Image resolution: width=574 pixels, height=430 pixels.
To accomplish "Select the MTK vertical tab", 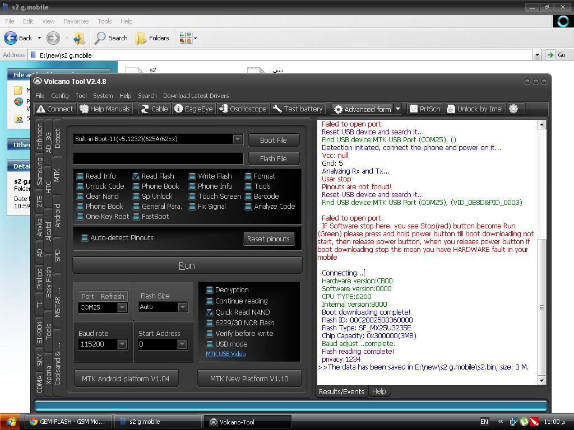I will tap(57, 175).
